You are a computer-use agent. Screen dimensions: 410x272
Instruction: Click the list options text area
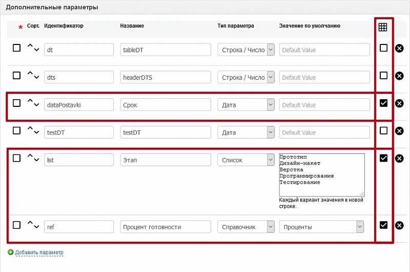tap(321, 174)
